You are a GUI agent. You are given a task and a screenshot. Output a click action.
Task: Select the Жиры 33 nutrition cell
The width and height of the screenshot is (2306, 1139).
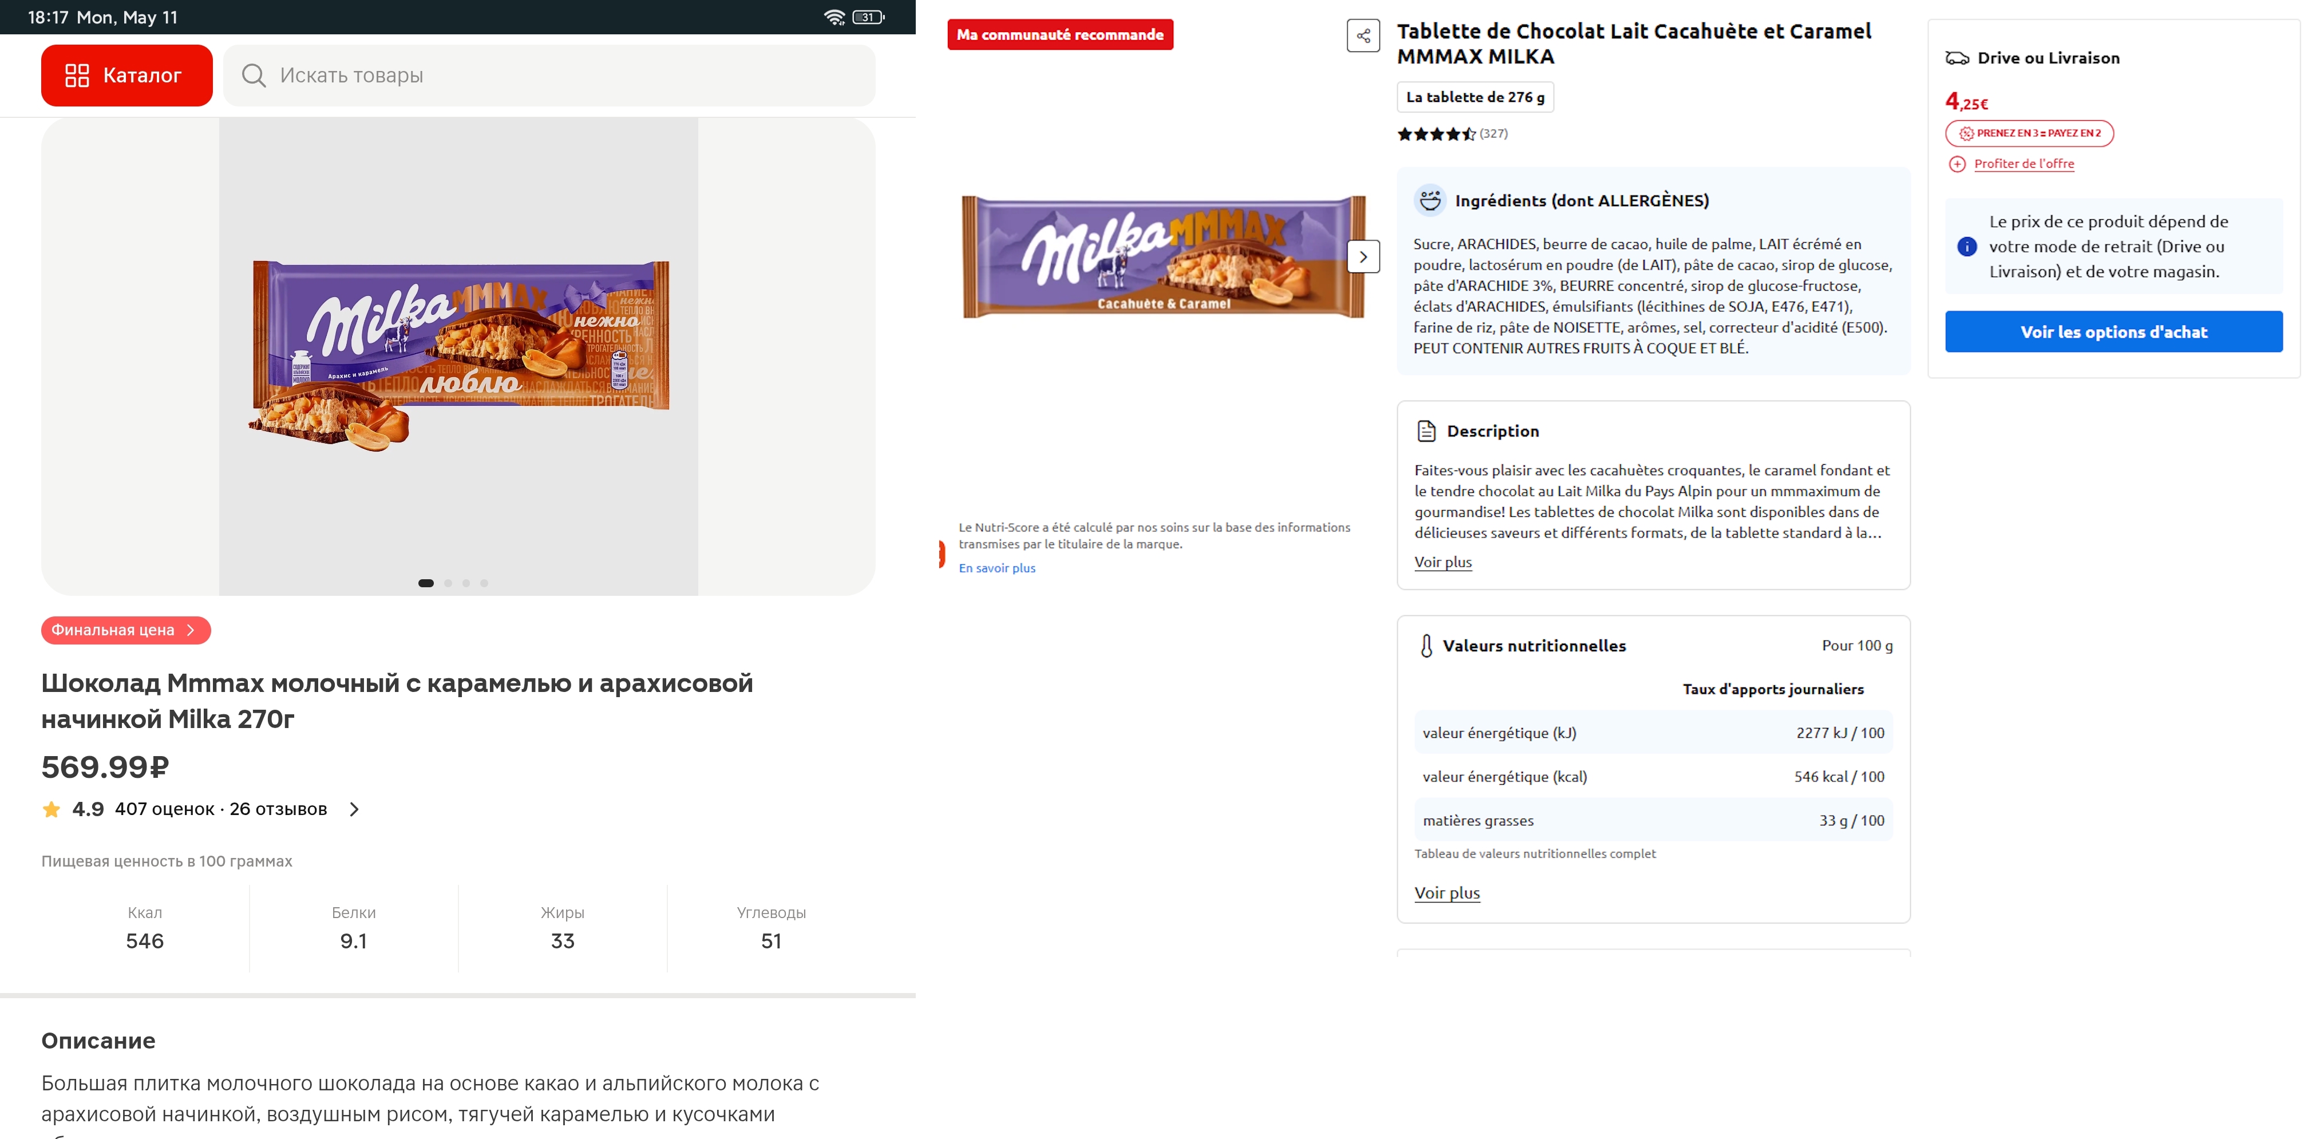562,928
